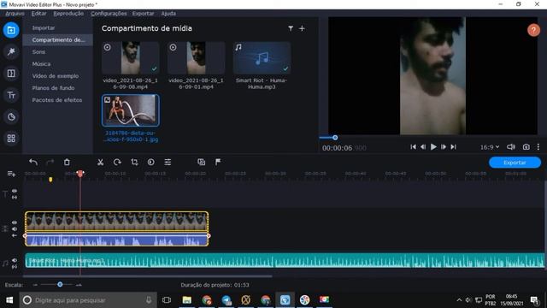
Task: Select Compartimento de mídia list item
Action: tap(58, 40)
